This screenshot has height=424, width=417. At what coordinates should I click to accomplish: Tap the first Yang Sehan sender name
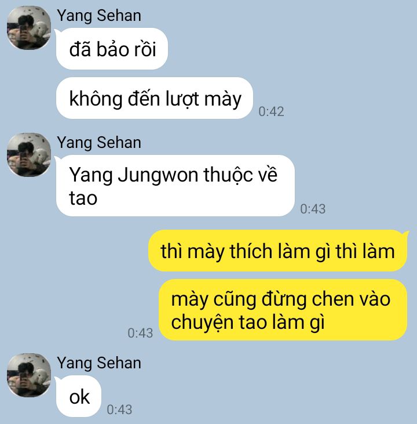coord(99,16)
